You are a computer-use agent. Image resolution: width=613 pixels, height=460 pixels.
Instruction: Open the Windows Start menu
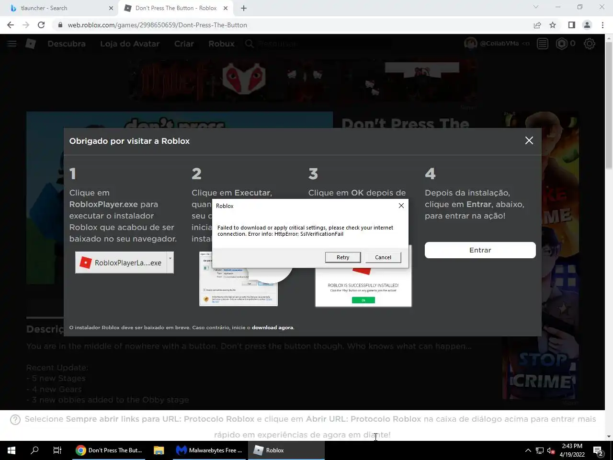click(11, 450)
